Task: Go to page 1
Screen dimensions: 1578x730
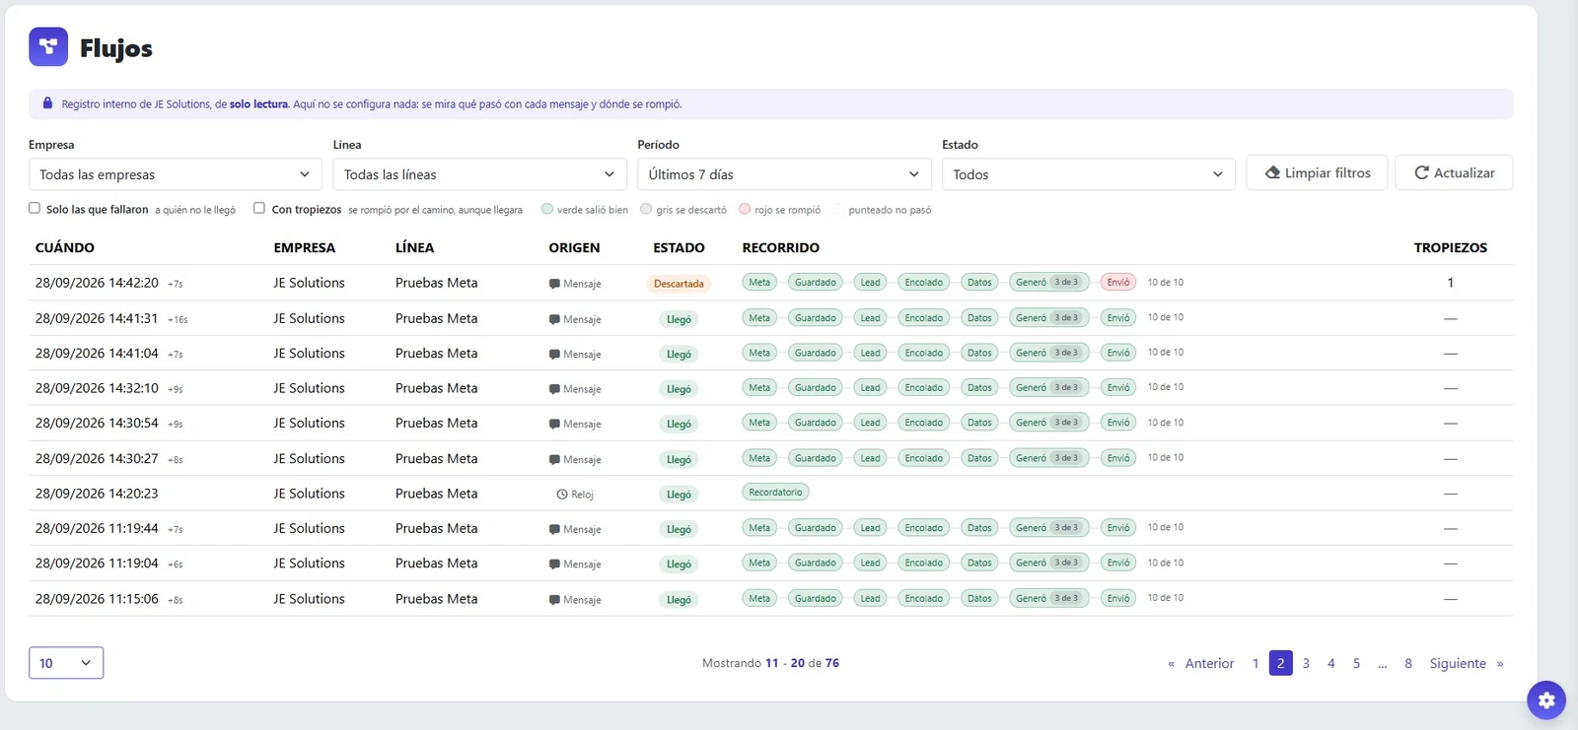Action: click(x=1255, y=663)
